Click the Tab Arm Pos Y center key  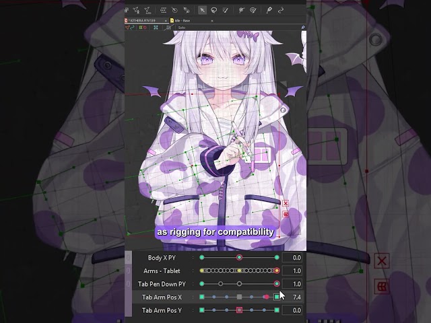pyautogui.click(x=239, y=310)
